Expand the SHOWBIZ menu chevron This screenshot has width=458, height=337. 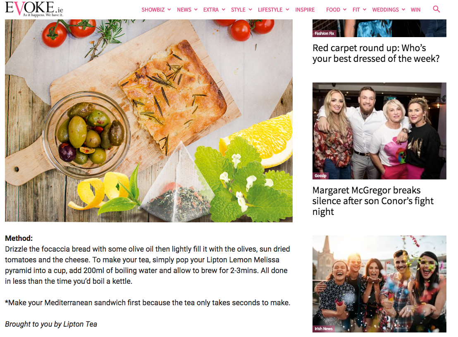point(169,9)
